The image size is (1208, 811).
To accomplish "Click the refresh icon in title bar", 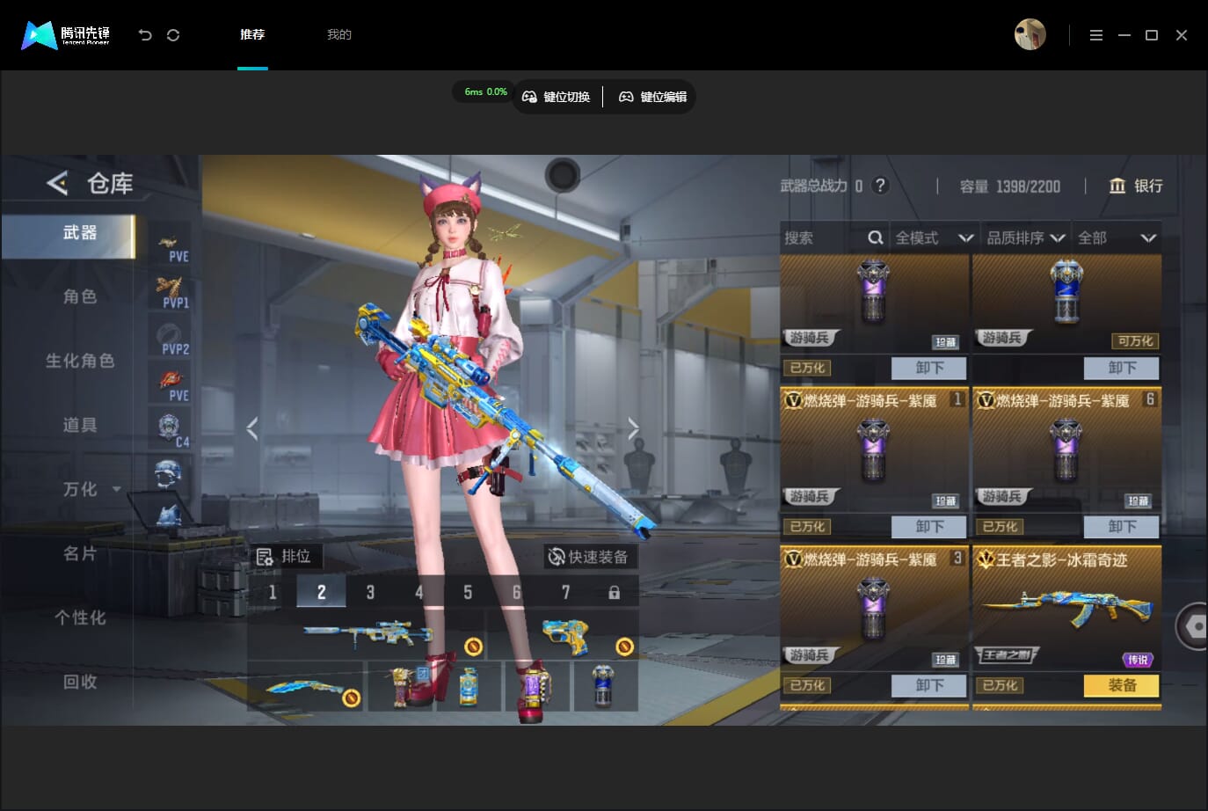I will pyautogui.click(x=173, y=35).
